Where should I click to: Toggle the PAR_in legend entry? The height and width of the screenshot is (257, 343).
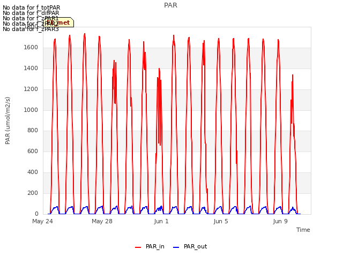point(150,247)
